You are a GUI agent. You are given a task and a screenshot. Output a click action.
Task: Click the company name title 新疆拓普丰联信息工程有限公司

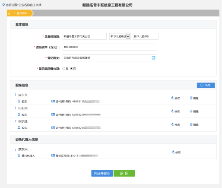pos(108,5)
